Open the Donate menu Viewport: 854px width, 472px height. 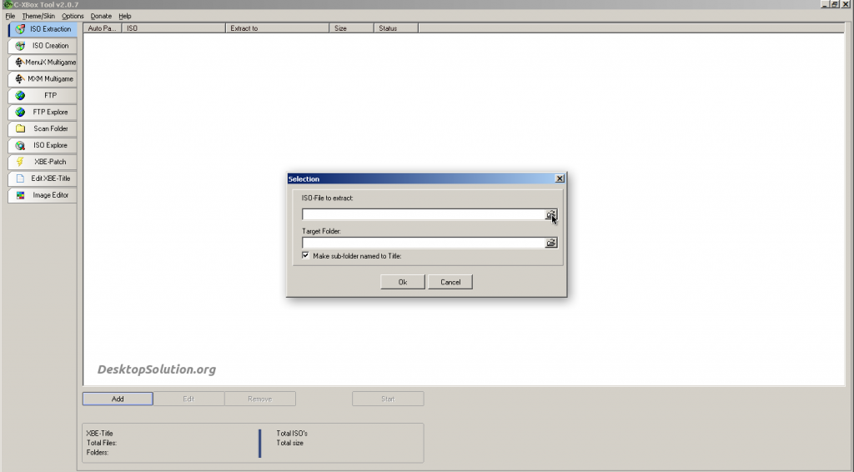pyautogui.click(x=101, y=17)
